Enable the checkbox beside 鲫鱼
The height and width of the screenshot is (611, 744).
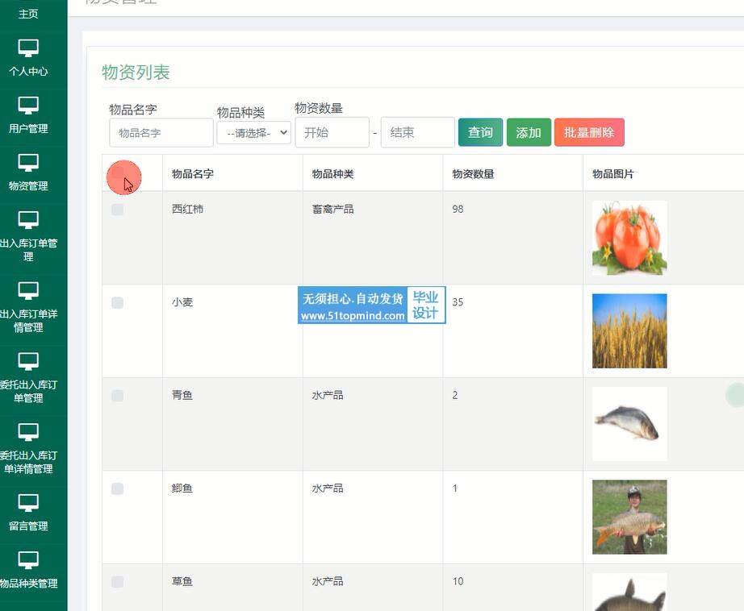click(117, 488)
